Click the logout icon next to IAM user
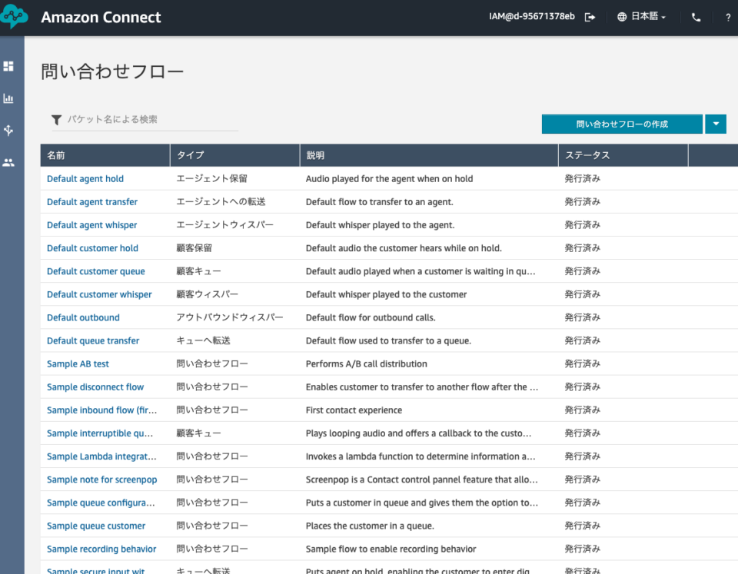The width and height of the screenshot is (738, 574). [x=590, y=17]
